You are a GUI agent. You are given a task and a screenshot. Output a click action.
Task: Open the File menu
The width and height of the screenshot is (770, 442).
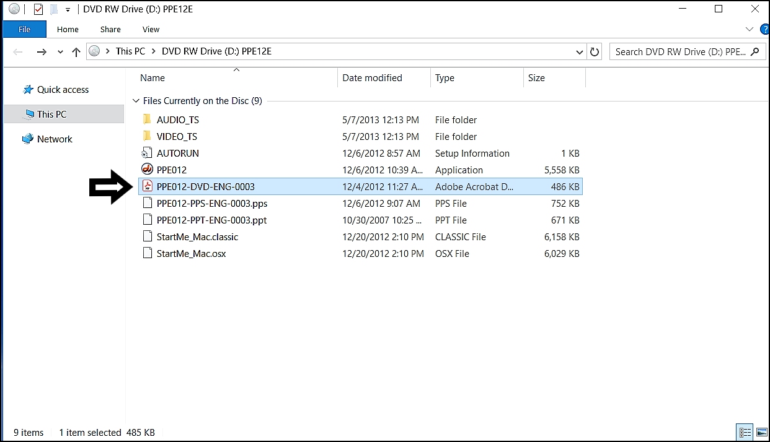click(x=25, y=29)
